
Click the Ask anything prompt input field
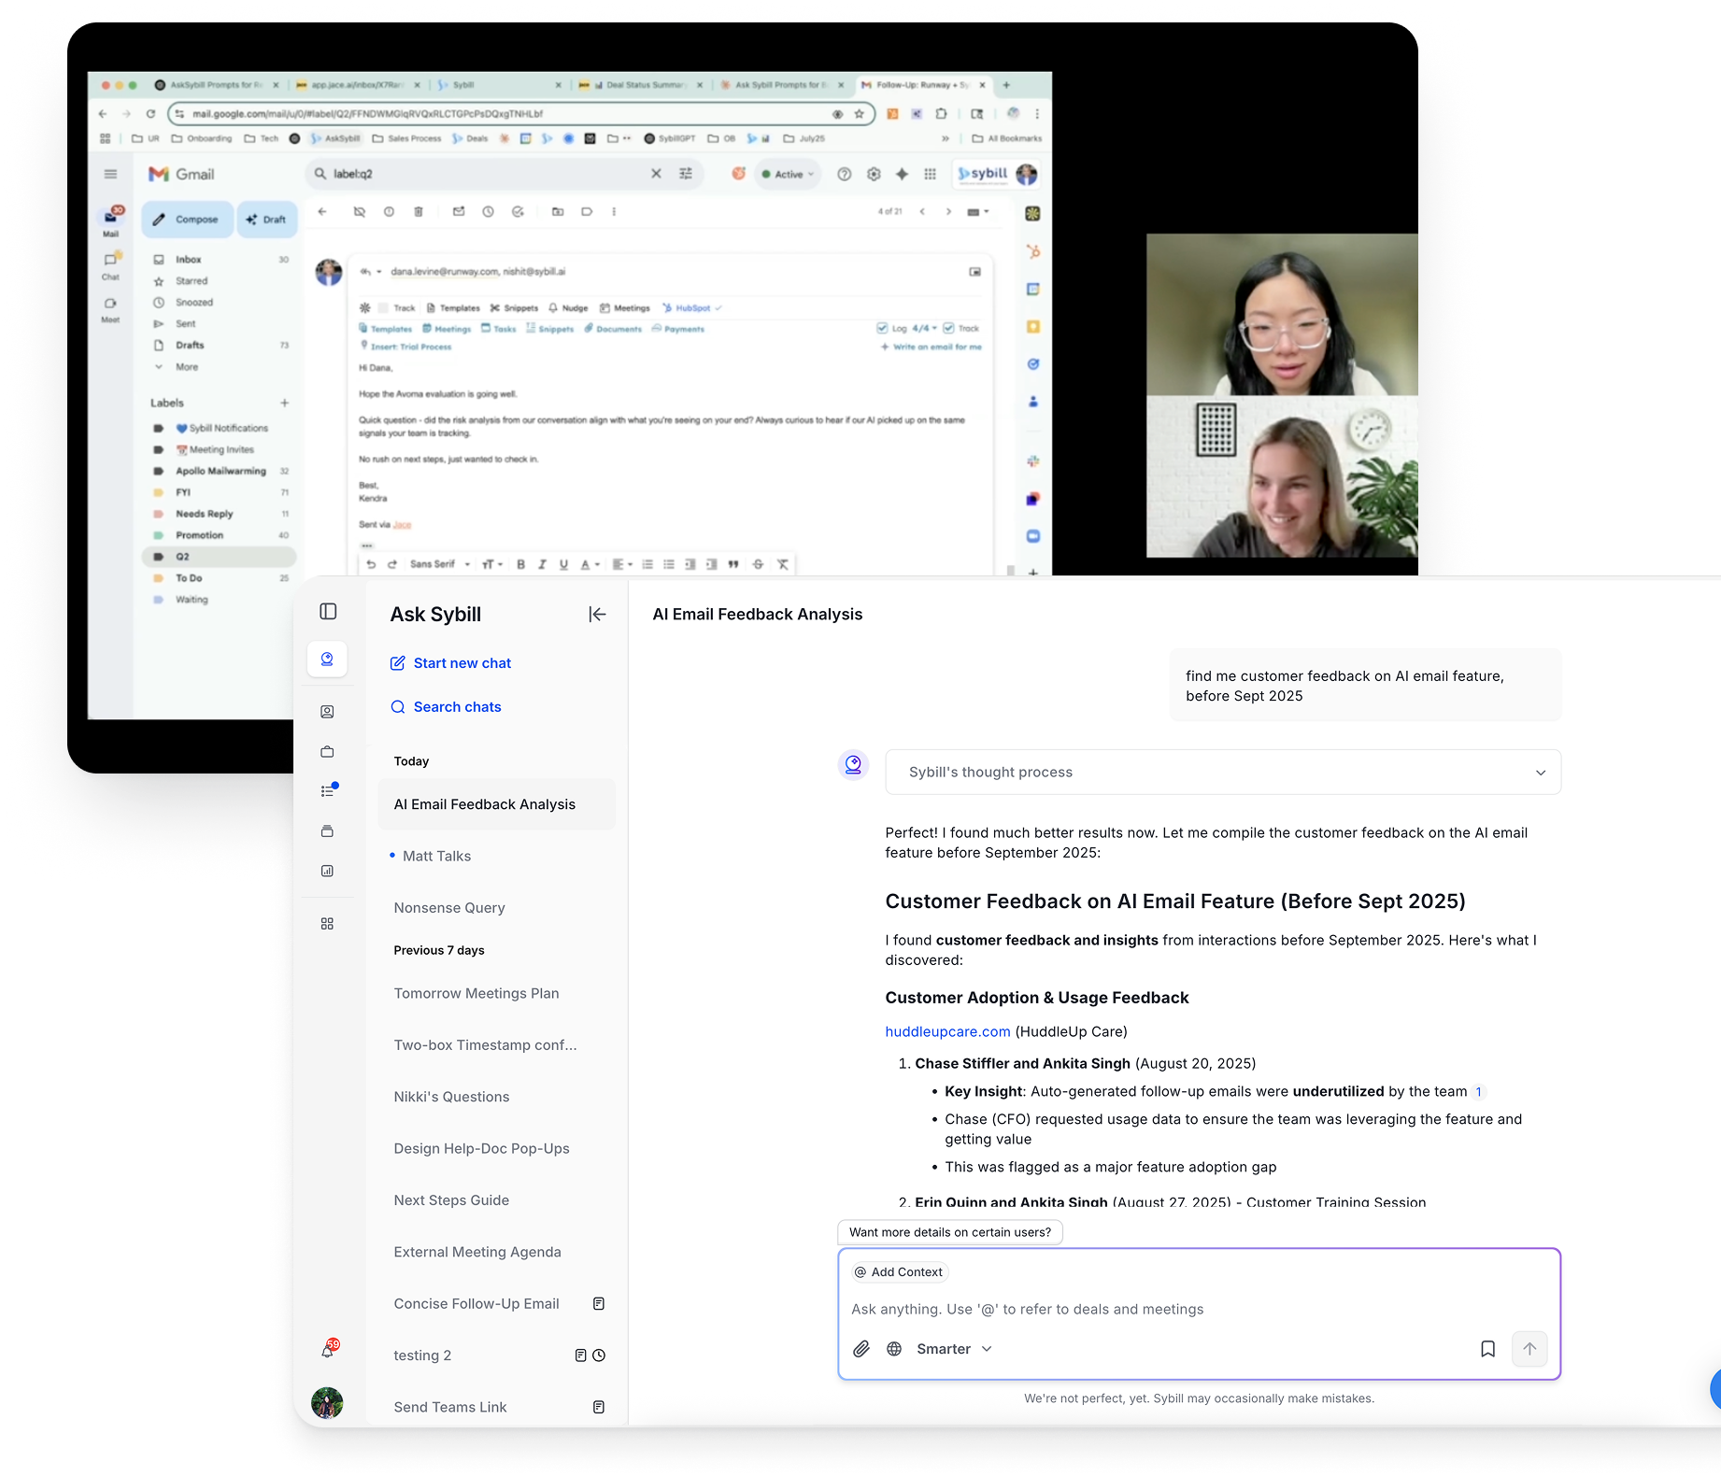point(1199,1310)
